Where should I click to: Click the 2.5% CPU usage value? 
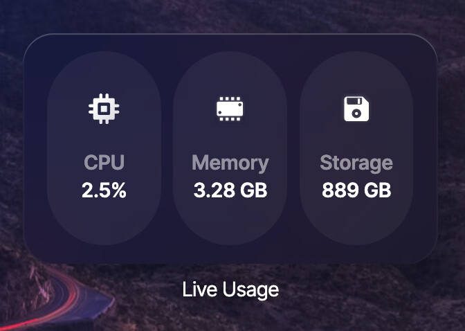pos(104,190)
